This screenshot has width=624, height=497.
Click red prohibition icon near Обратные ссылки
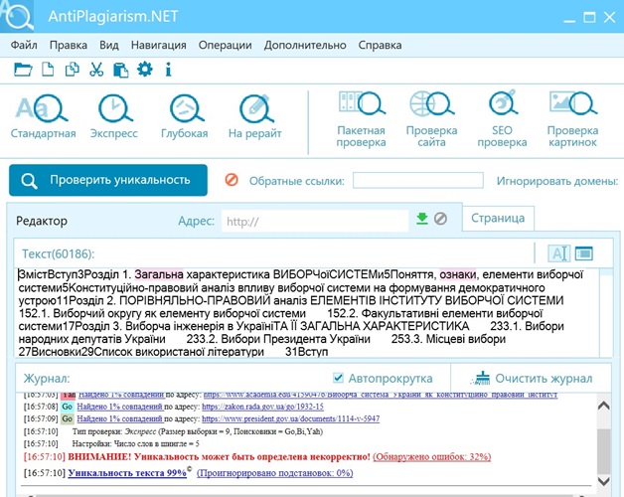pos(232,180)
